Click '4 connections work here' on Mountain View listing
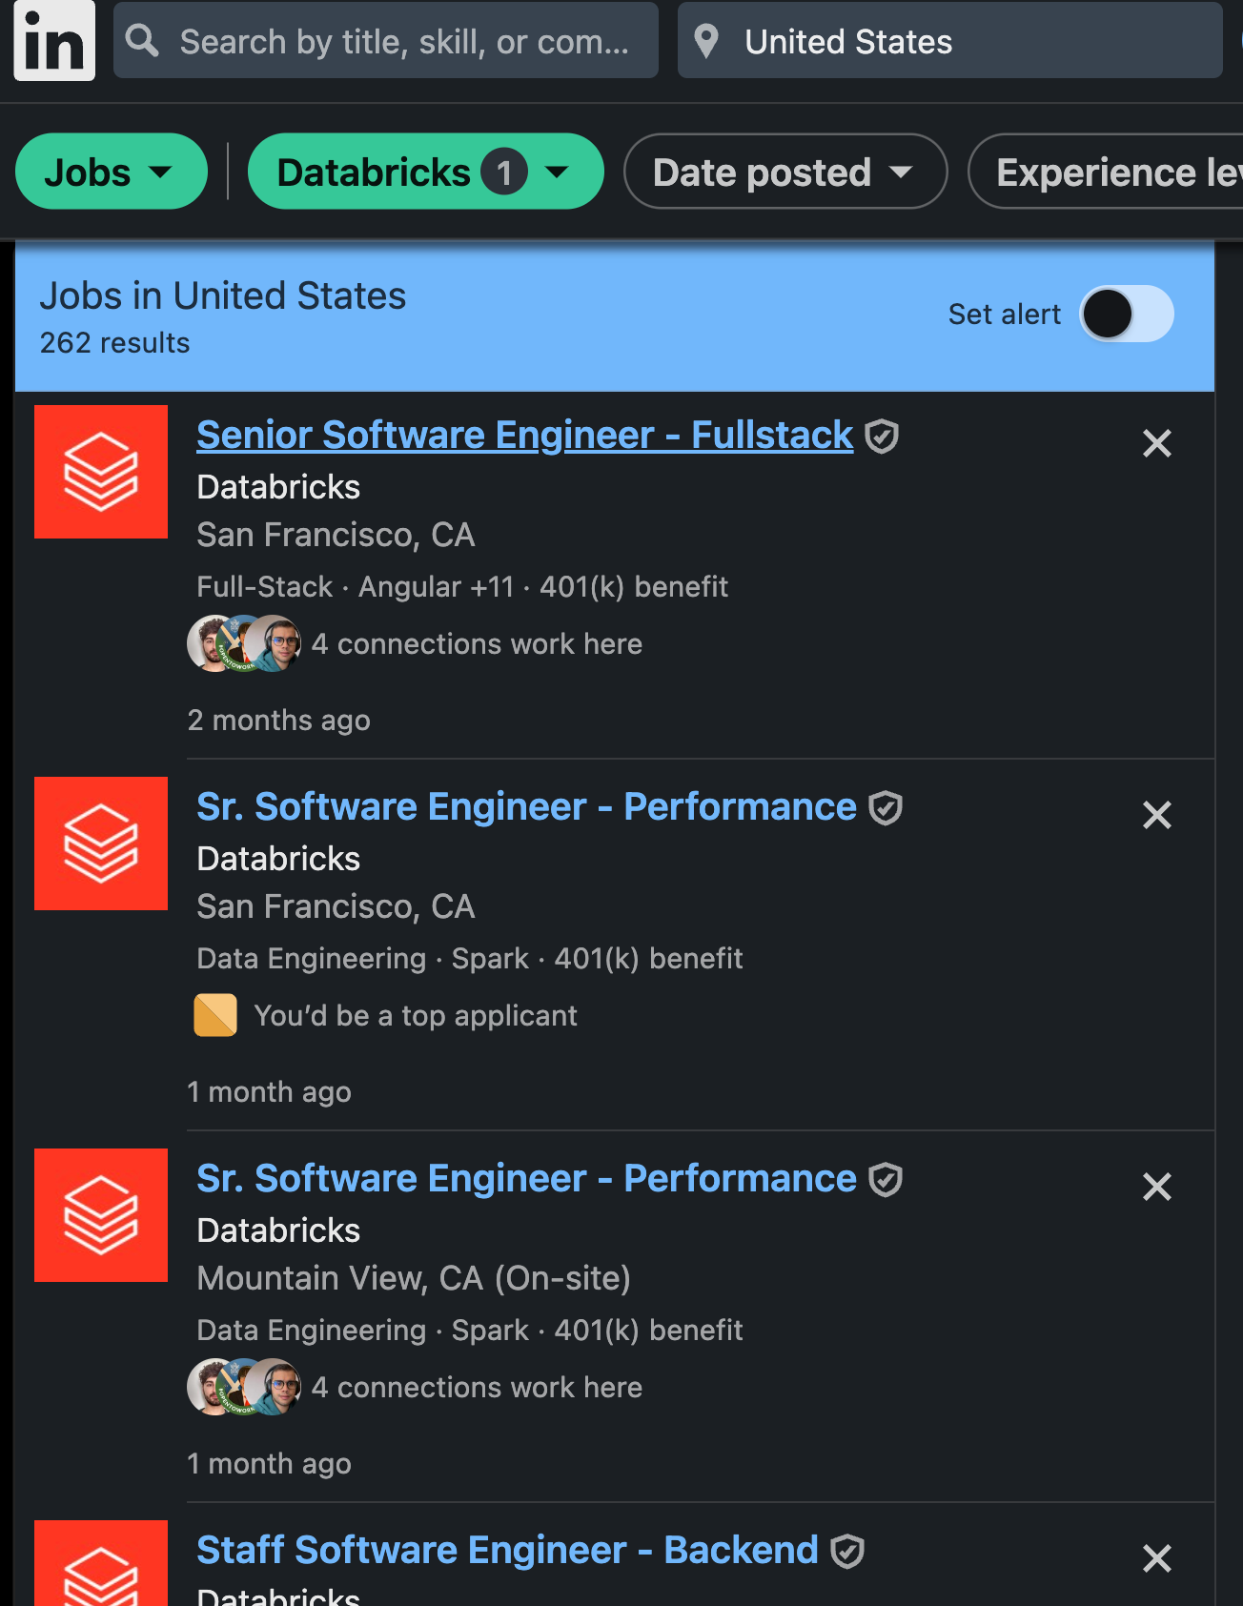 click(477, 1388)
